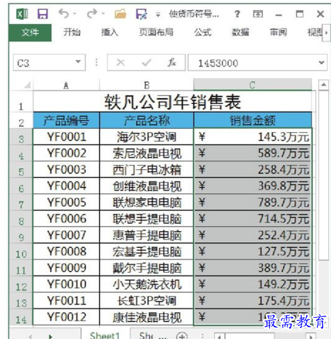Select cell 海尔3P空调

tap(146, 137)
